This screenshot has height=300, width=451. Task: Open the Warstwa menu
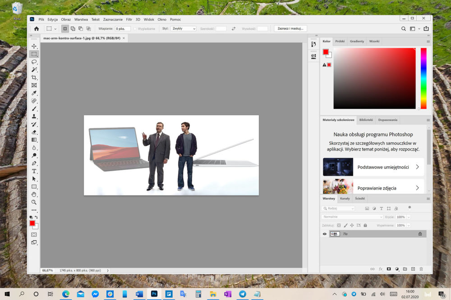coord(81,19)
